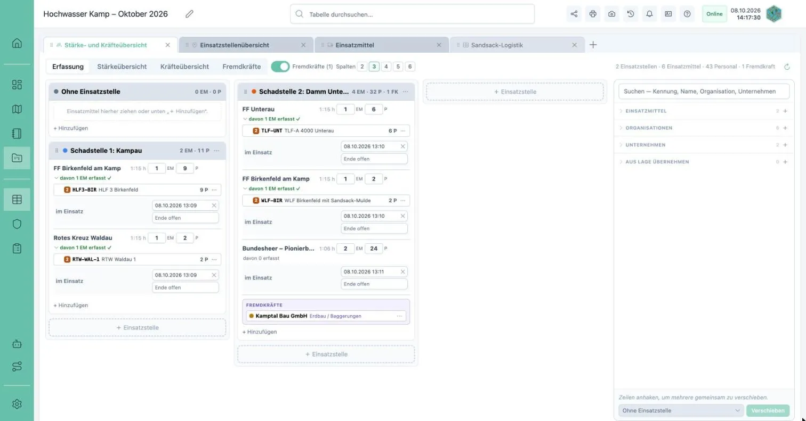The height and width of the screenshot is (421, 806).
Task: Click the Online status badge
Action: click(x=714, y=14)
